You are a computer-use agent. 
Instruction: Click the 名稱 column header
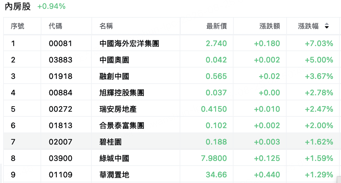[x=106, y=26]
